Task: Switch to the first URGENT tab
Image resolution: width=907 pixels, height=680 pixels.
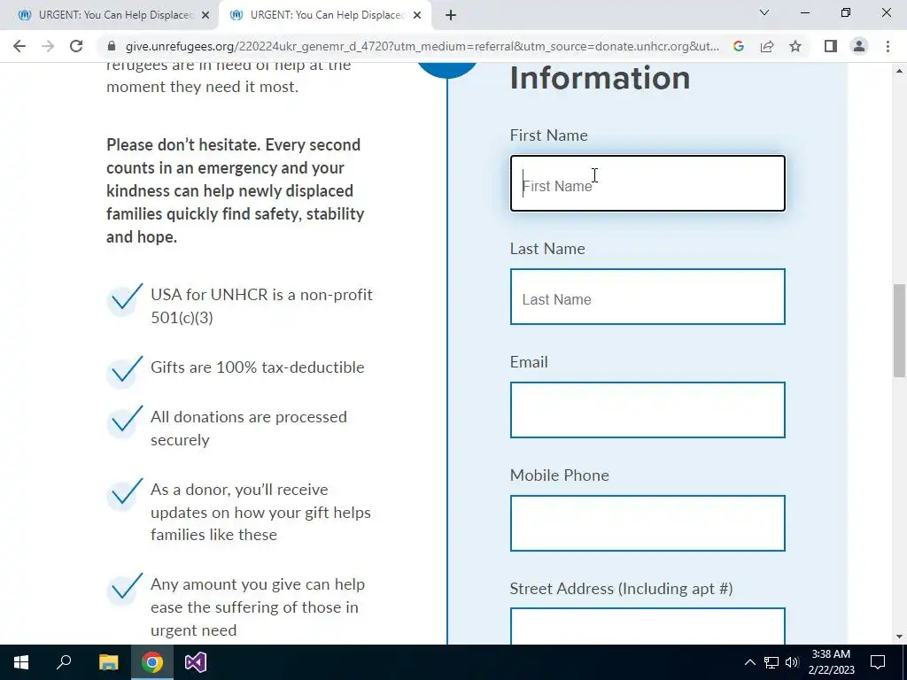Action: [x=110, y=15]
